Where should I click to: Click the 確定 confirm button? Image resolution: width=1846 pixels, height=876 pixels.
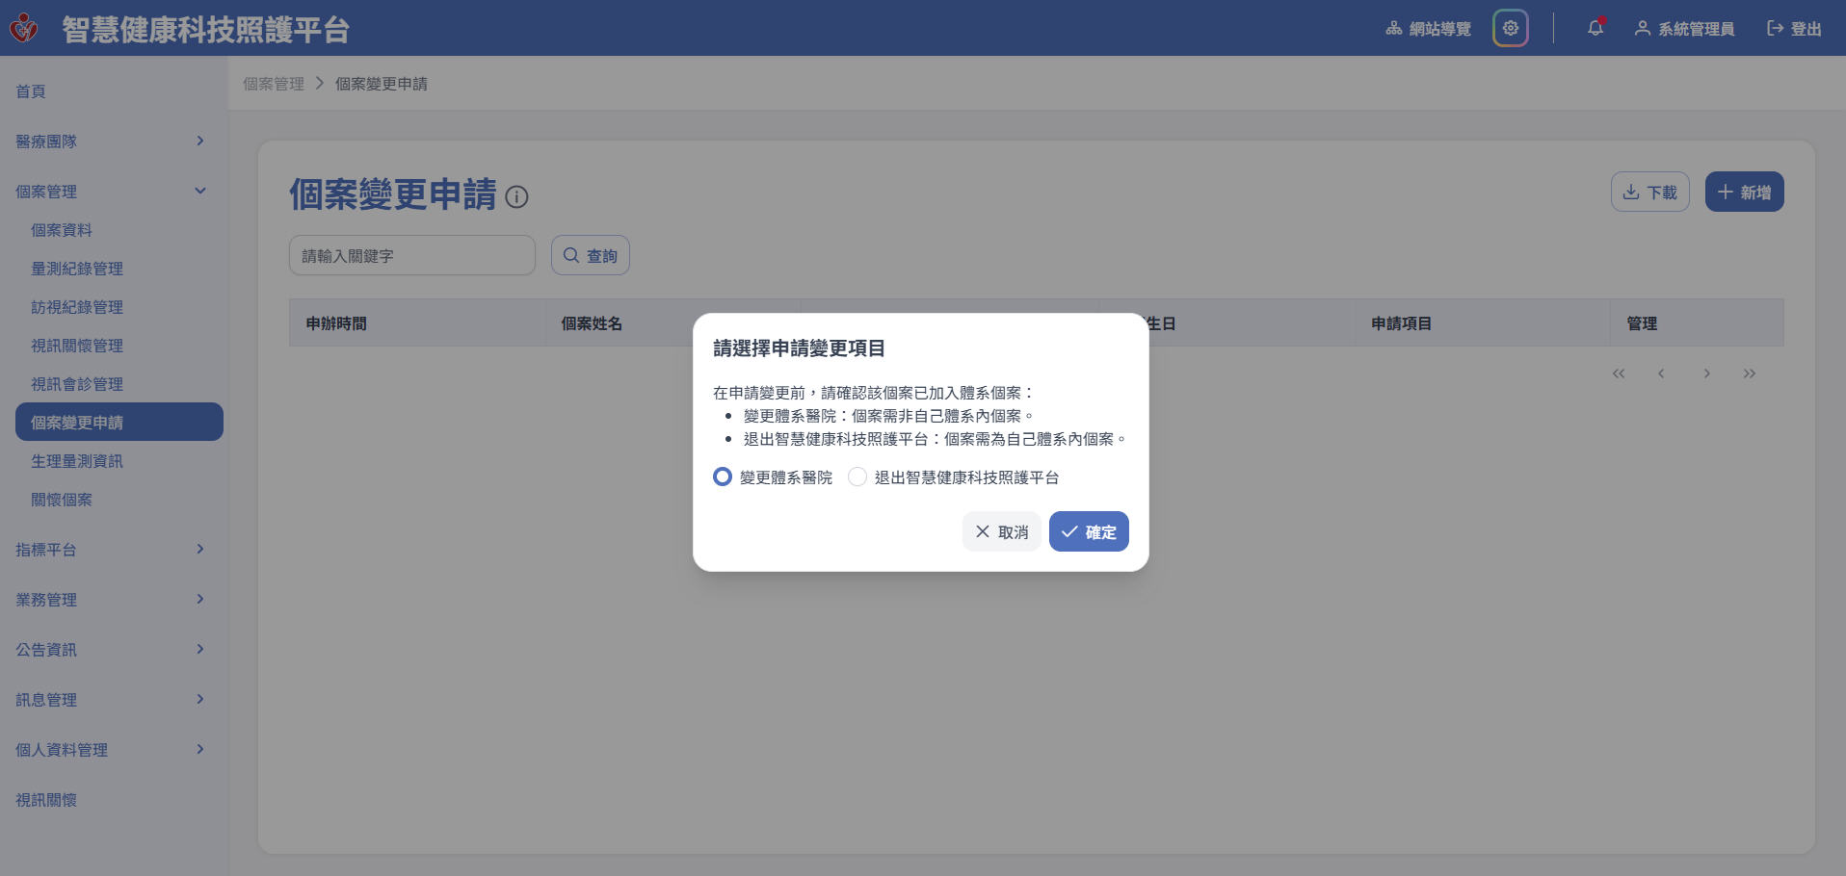point(1089,531)
